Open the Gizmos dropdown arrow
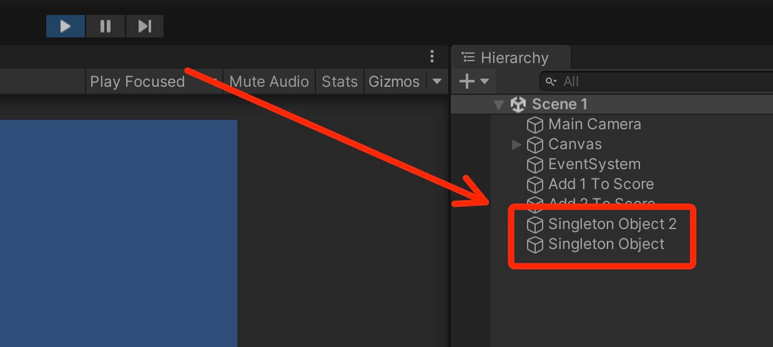The image size is (773, 347). click(x=437, y=82)
